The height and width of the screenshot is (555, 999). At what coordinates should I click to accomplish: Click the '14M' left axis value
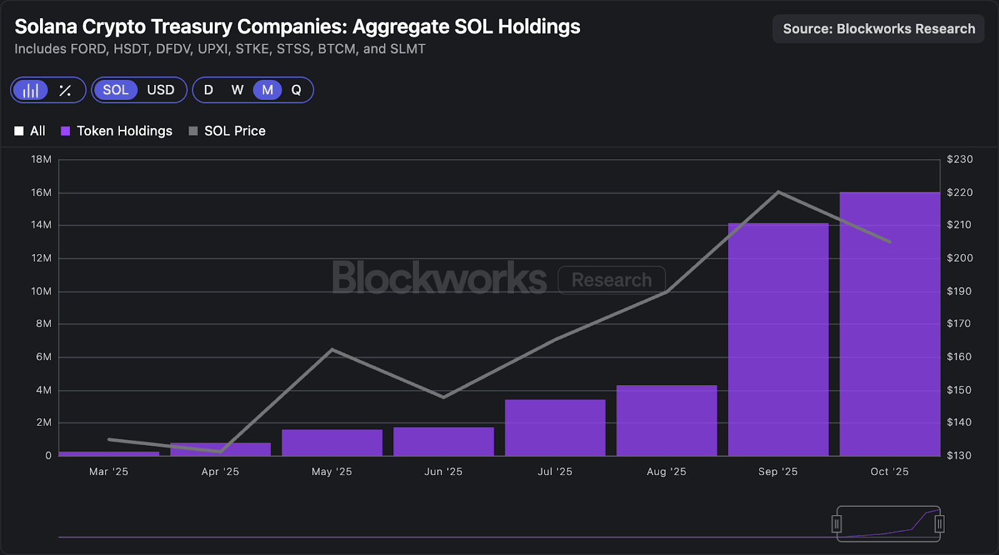point(41,225)
